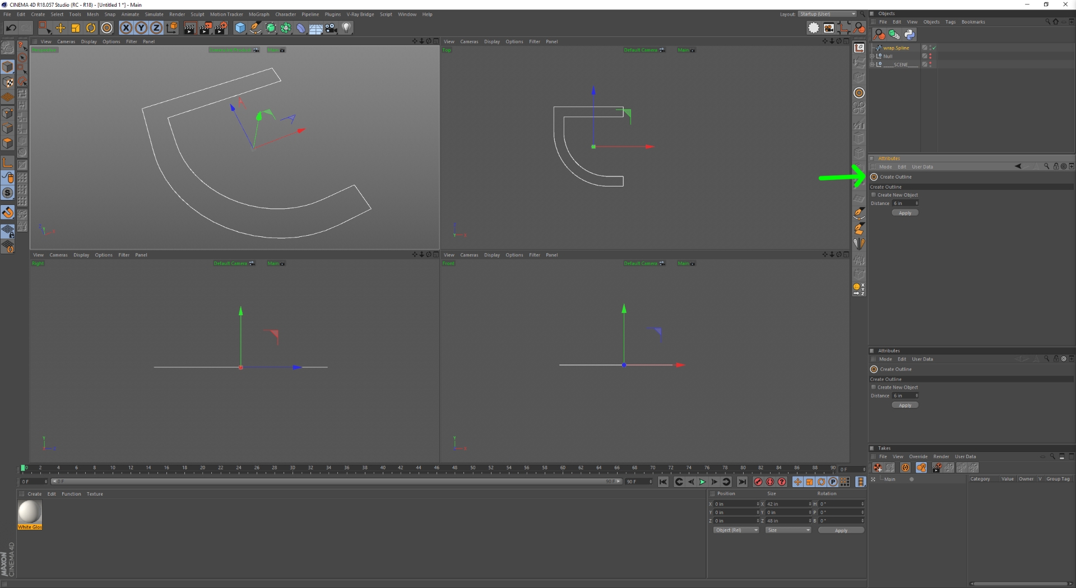The width and height of the screenshot is (1076, 588).
Task: Open Tags menu in Objects panel
Action: point(950,22)
